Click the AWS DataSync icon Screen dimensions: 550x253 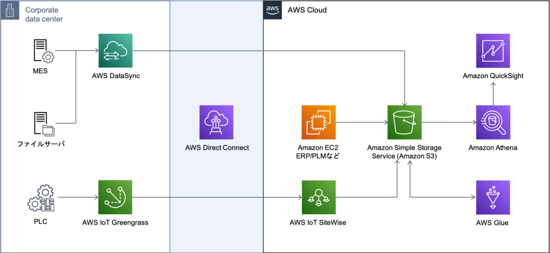115,50
